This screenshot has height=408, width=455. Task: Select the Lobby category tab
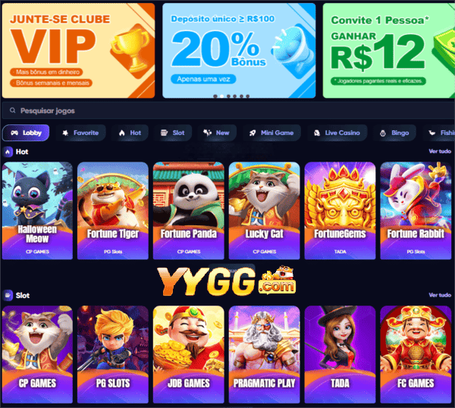(x=26, y=133)
